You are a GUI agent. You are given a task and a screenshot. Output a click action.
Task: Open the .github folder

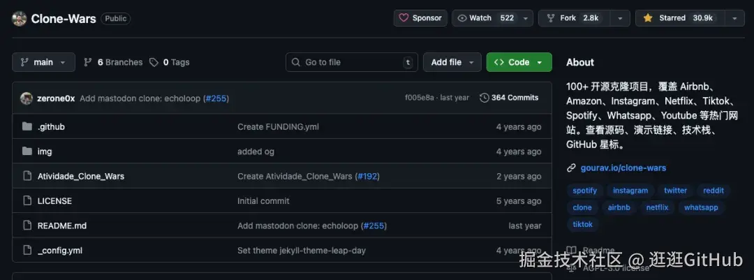[x=51, y=127]
